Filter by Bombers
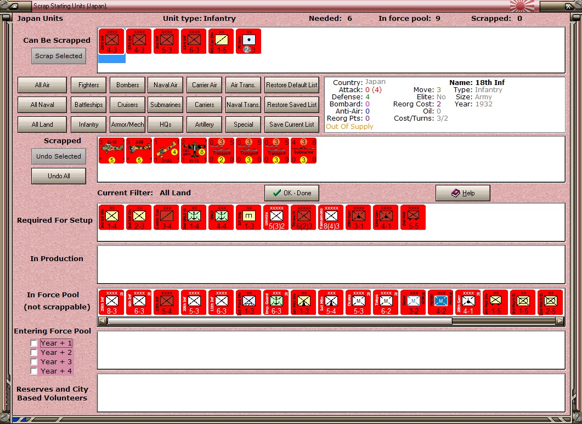 128,85
